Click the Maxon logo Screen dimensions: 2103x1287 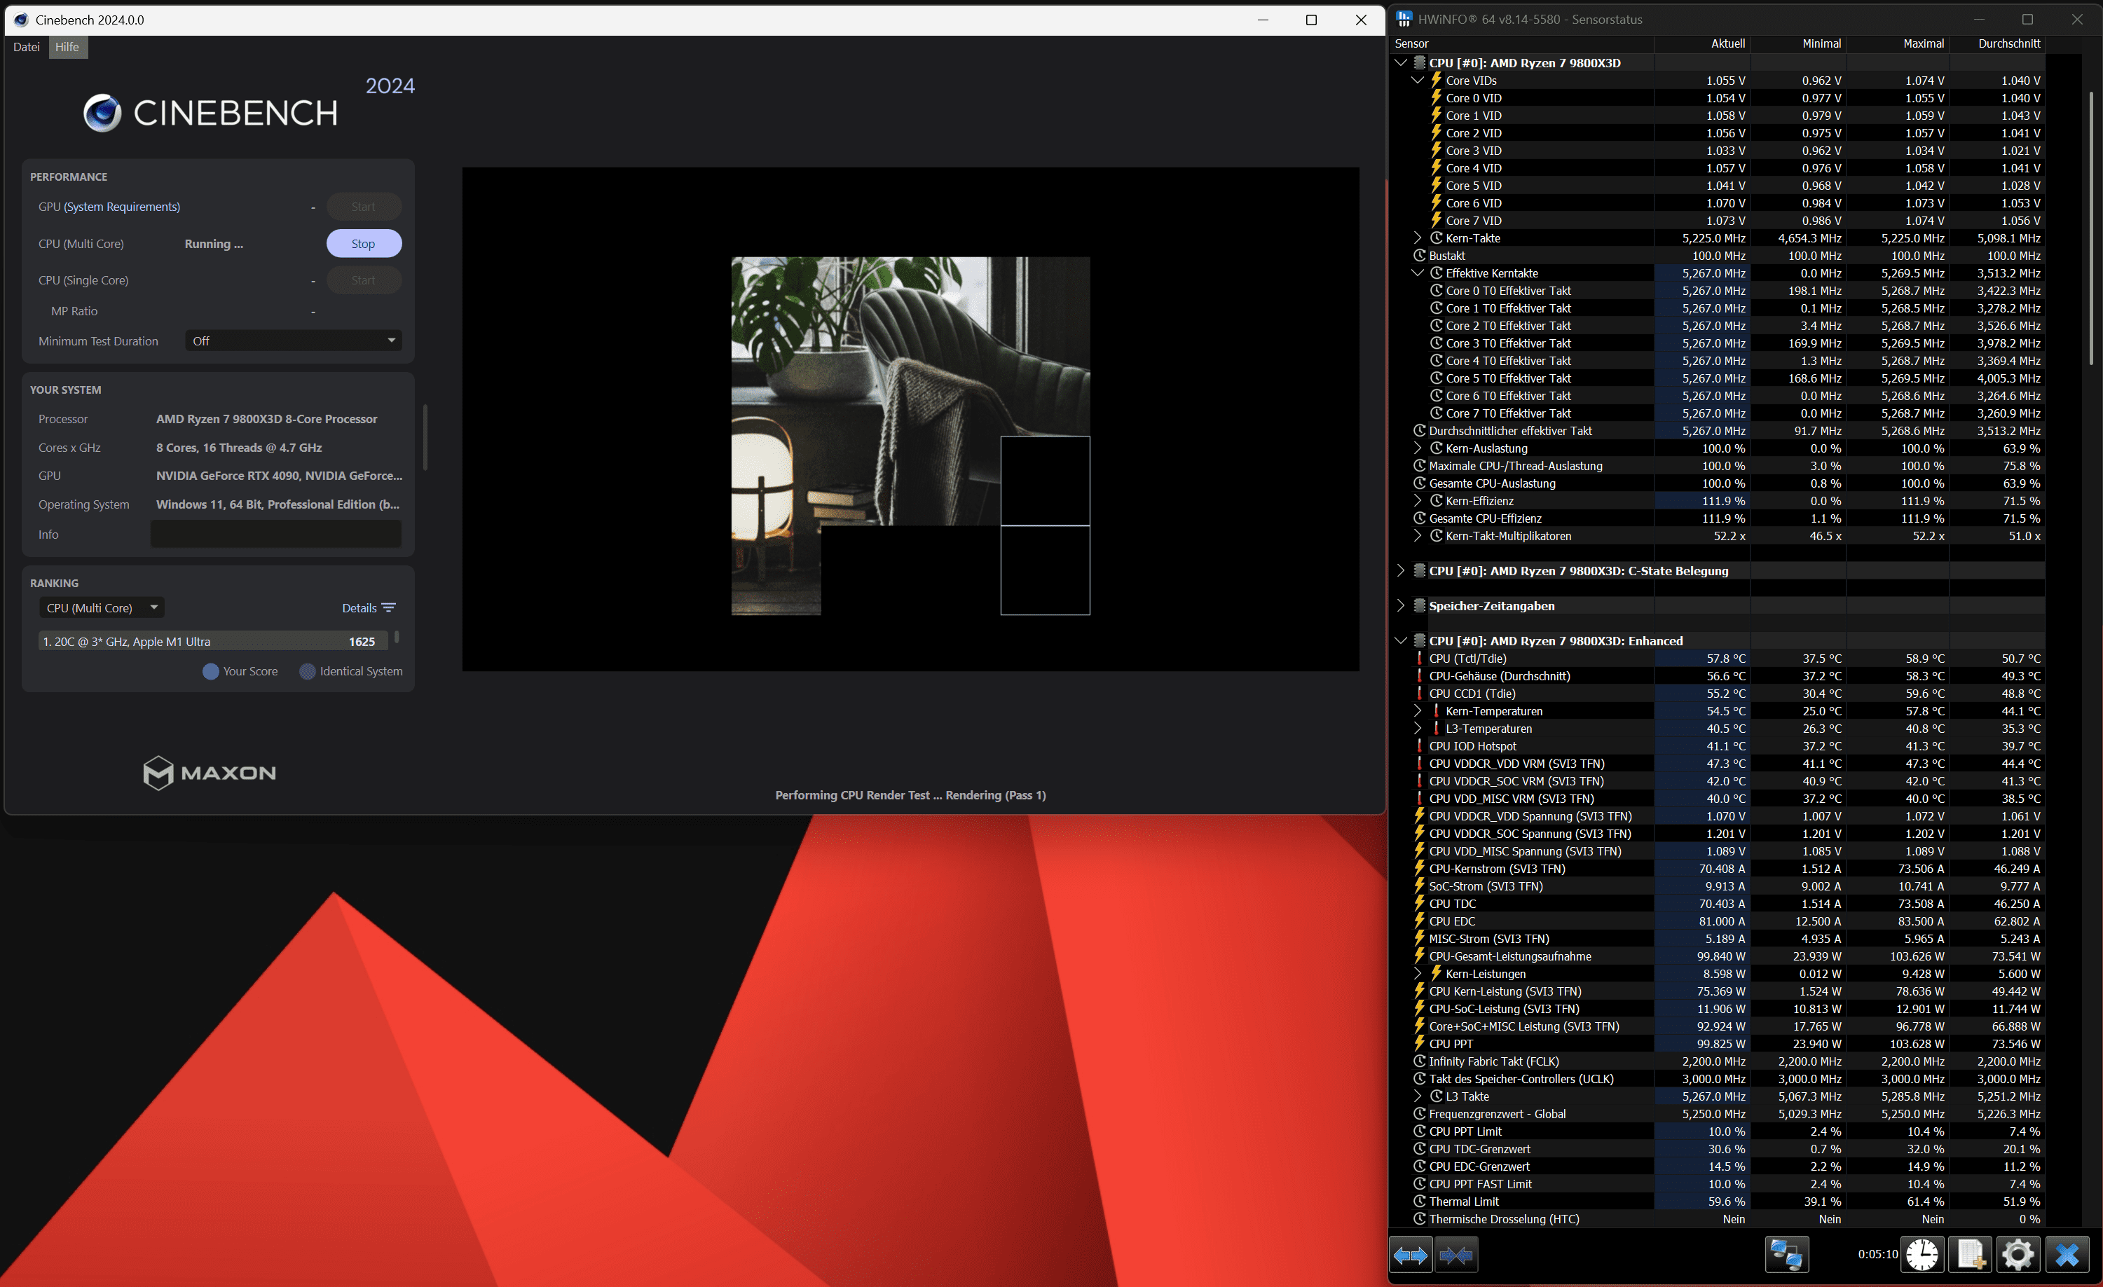209,773
